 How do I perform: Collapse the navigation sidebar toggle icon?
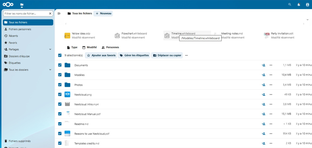click(x=59, y=14)
